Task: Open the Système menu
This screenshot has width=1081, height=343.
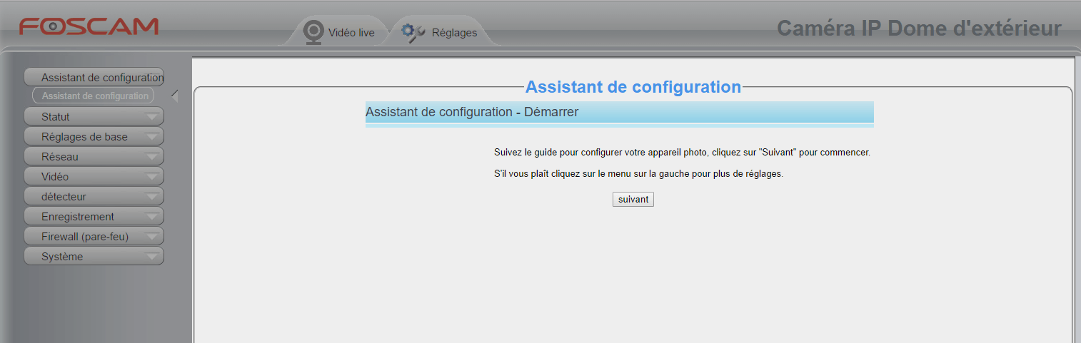Action: [94, 256]
